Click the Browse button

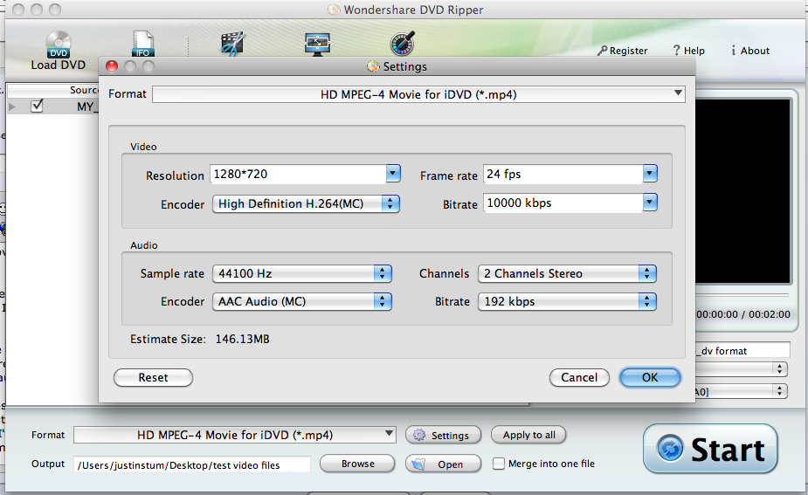pyautogui.click(x=357, y=464)
